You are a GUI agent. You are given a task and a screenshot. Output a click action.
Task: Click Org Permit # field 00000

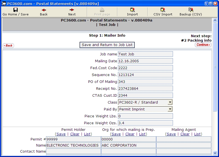[x=129, y=139]
